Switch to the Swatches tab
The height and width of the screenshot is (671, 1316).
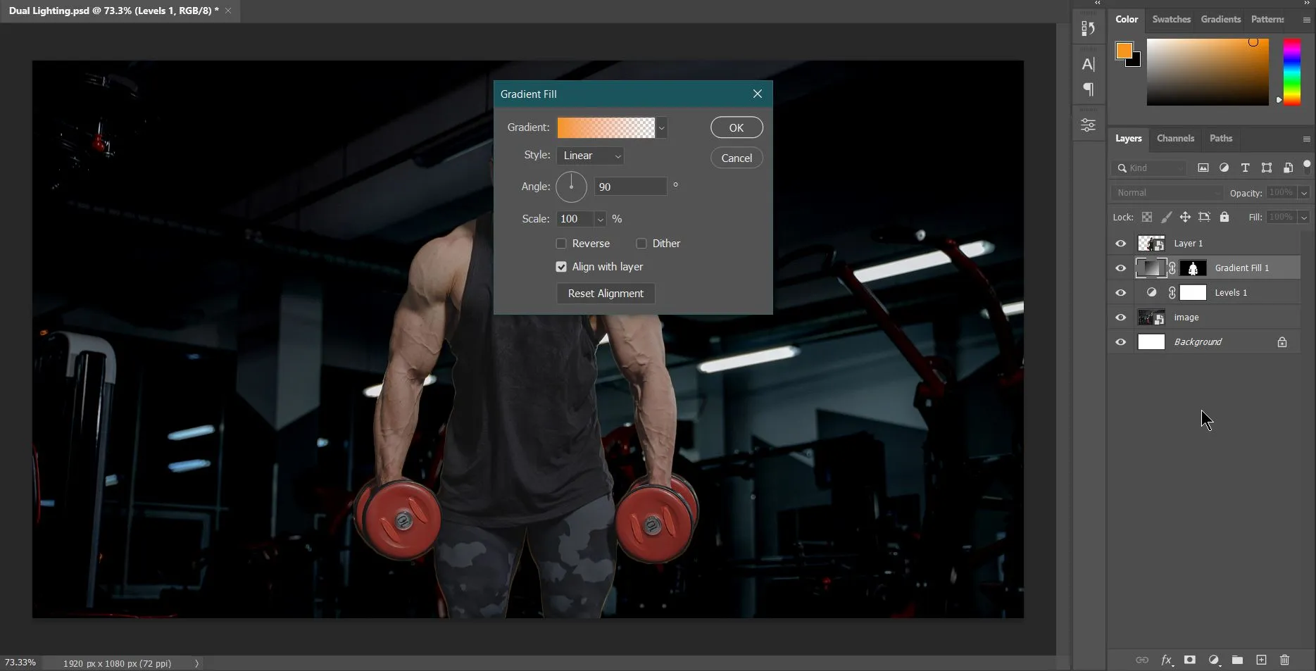(x=1171, y=20)
